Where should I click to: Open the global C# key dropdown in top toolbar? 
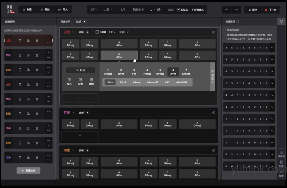click(94, 10)
